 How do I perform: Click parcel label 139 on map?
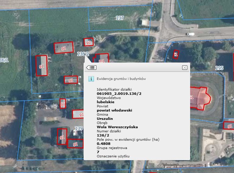[79, 128]
